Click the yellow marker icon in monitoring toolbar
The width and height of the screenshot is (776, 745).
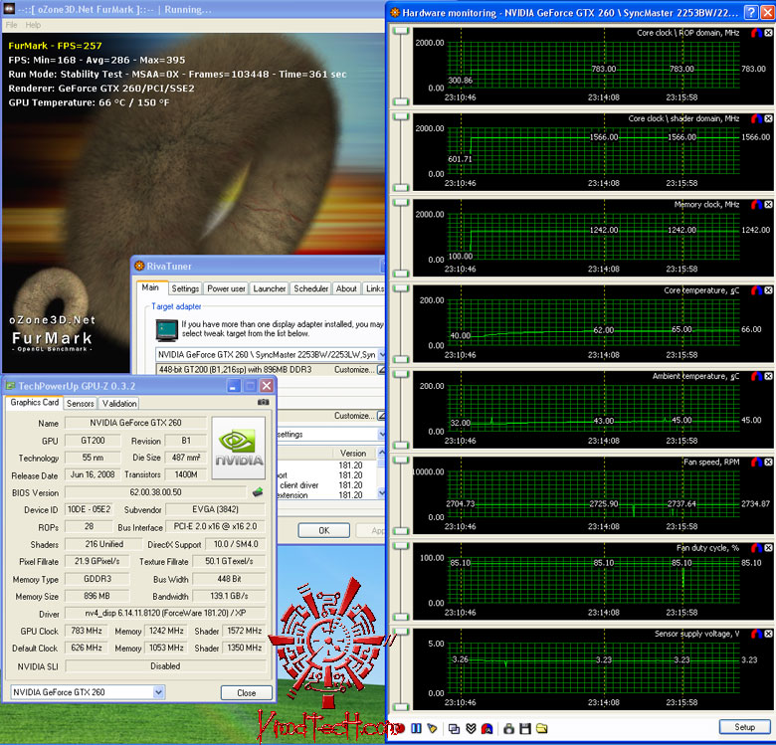432,728
